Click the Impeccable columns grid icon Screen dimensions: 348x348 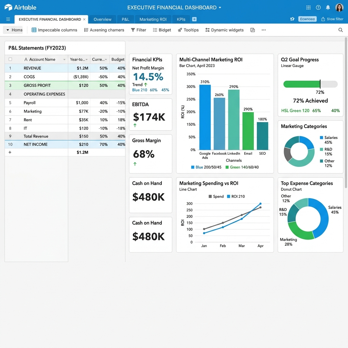click(34, 30)
